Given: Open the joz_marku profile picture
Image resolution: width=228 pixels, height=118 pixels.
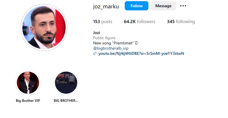Looking at the screenshot, I should coord(44,27).
